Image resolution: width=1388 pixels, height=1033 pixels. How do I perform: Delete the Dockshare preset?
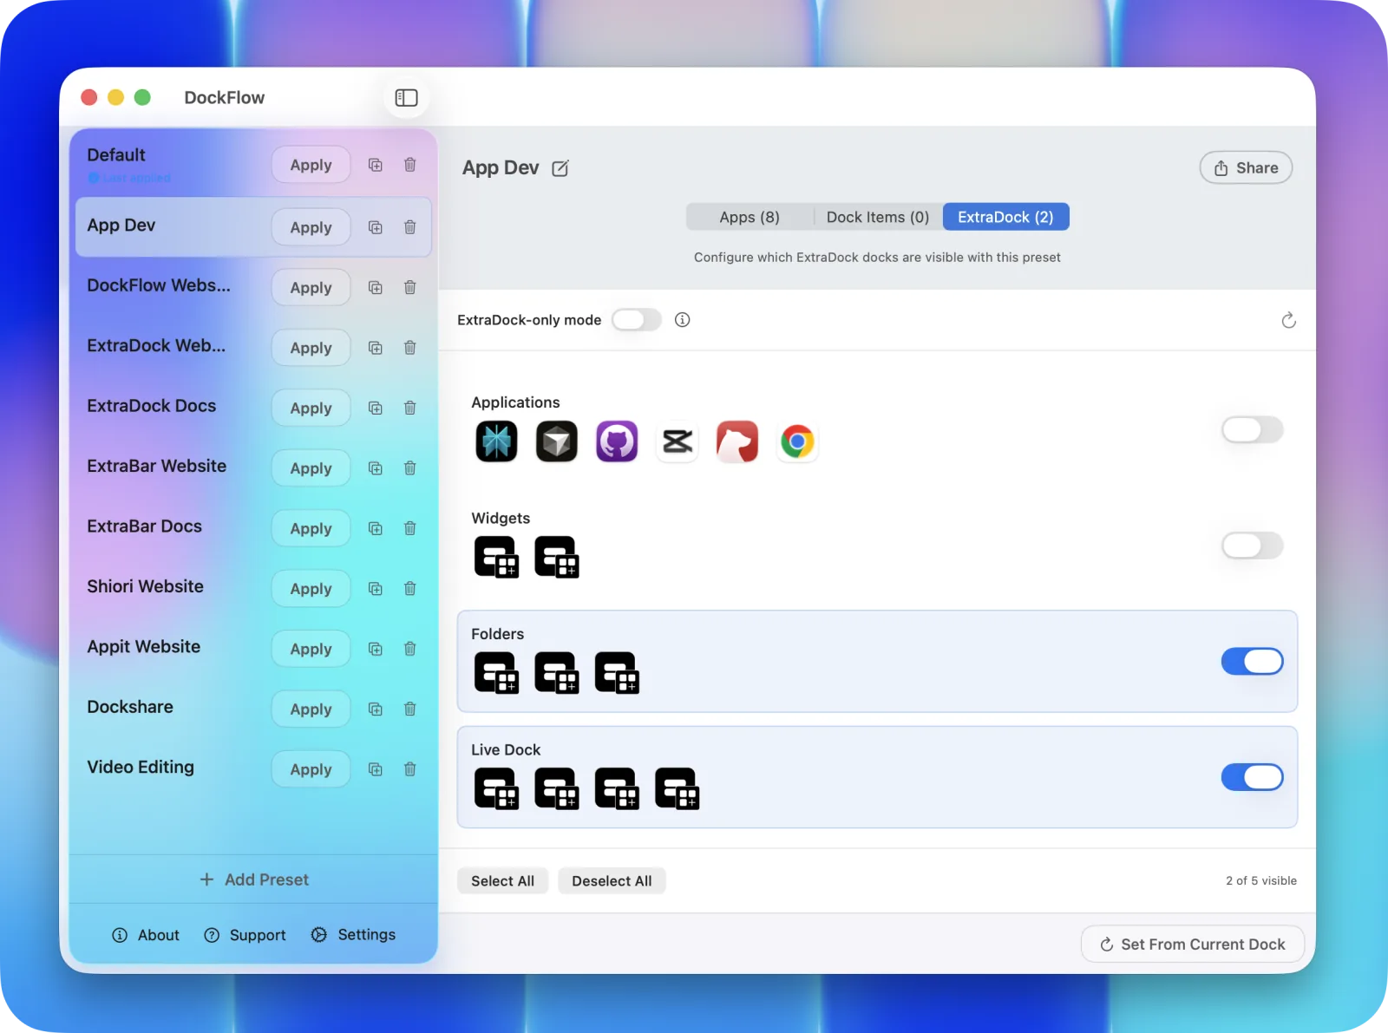(x=410, y=709)
